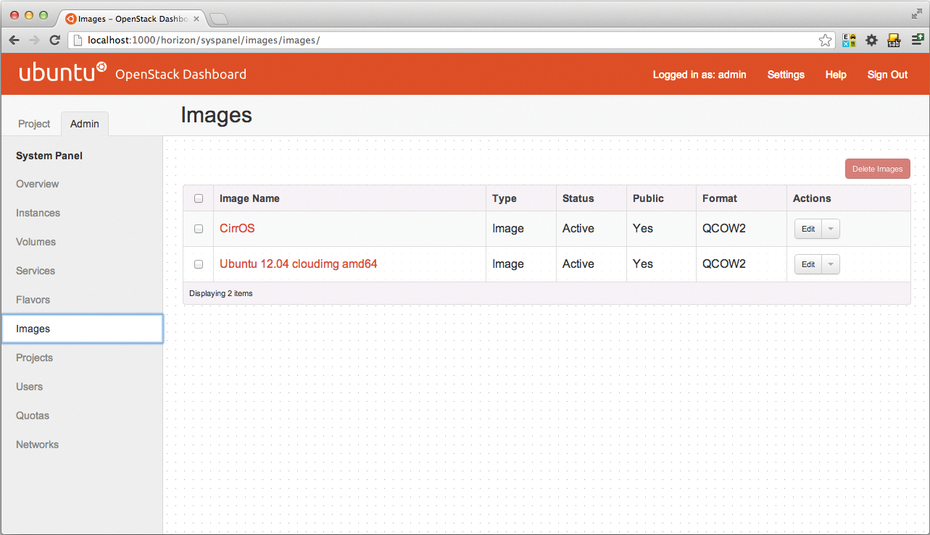The image size is (930, 535).
Task: Bookmark the page using the star icon
Action: tap(826, 41)
